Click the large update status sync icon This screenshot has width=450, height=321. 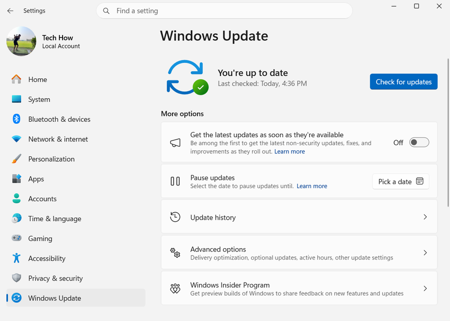click(187, 77)
